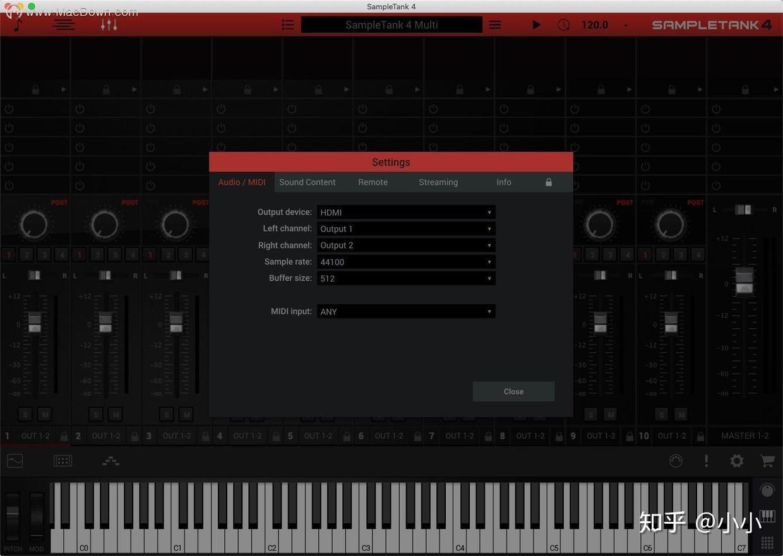Click the keyboard display icon on the right edge
783x556 pixels.
tap(767, 516)
